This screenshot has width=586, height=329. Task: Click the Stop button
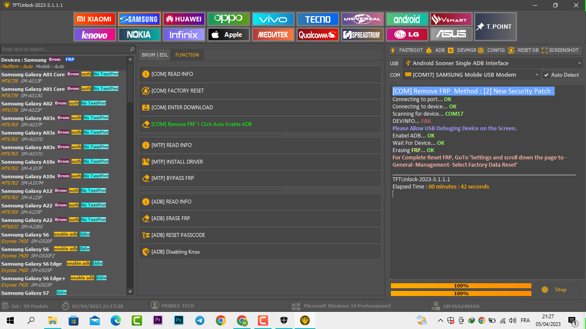tap(559, 290)
